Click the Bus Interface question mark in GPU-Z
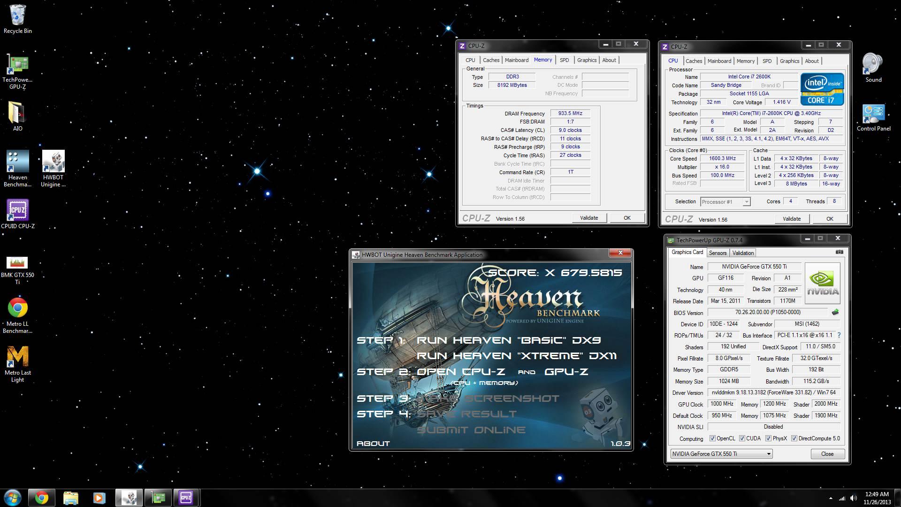 tap(839, 335)
